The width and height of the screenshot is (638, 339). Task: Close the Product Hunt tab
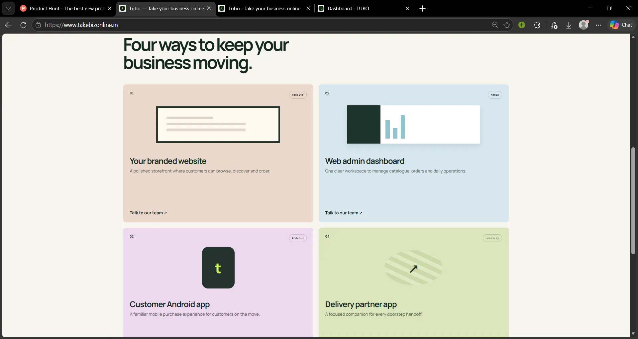pyautogui.click(x=110, y=8)
